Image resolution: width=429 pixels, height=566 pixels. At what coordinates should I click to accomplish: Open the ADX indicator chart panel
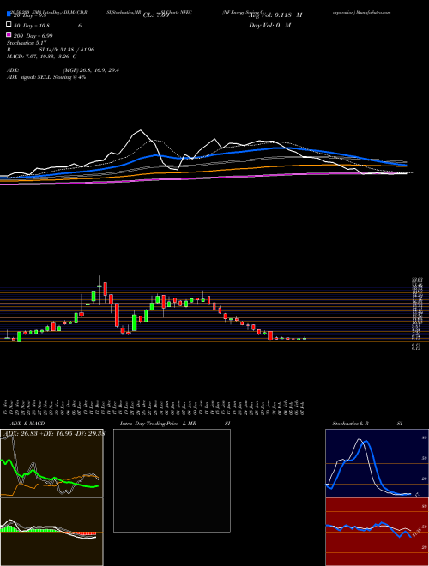(51, 463)
